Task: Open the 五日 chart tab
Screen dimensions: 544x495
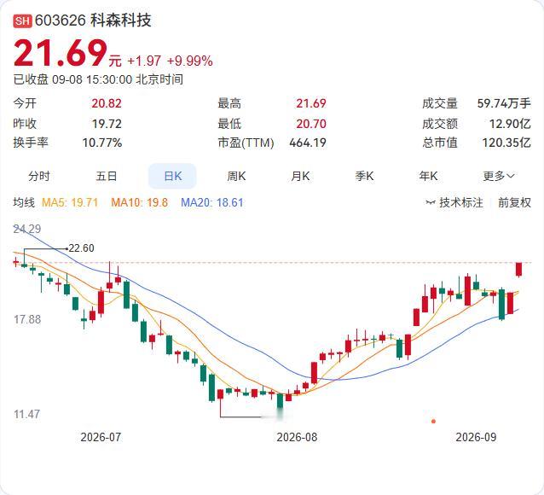Action: click(x=107, y=176)
